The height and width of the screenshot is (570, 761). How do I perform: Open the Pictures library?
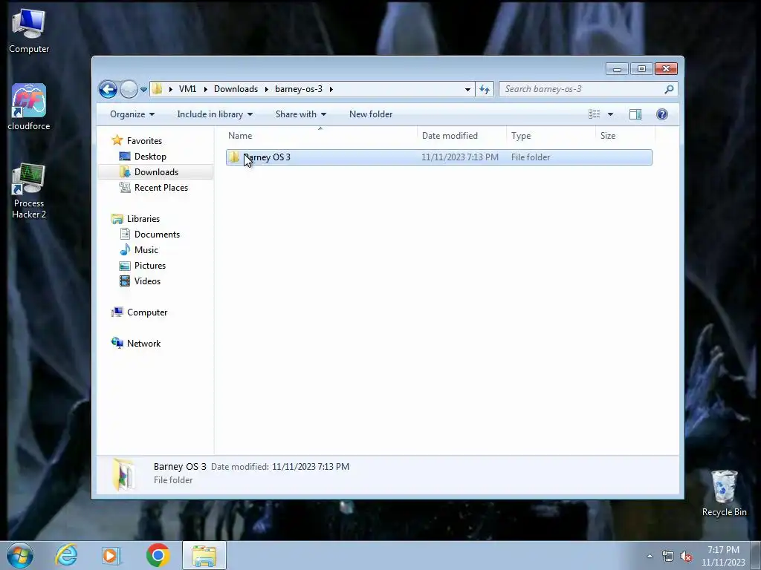[149, 265]
